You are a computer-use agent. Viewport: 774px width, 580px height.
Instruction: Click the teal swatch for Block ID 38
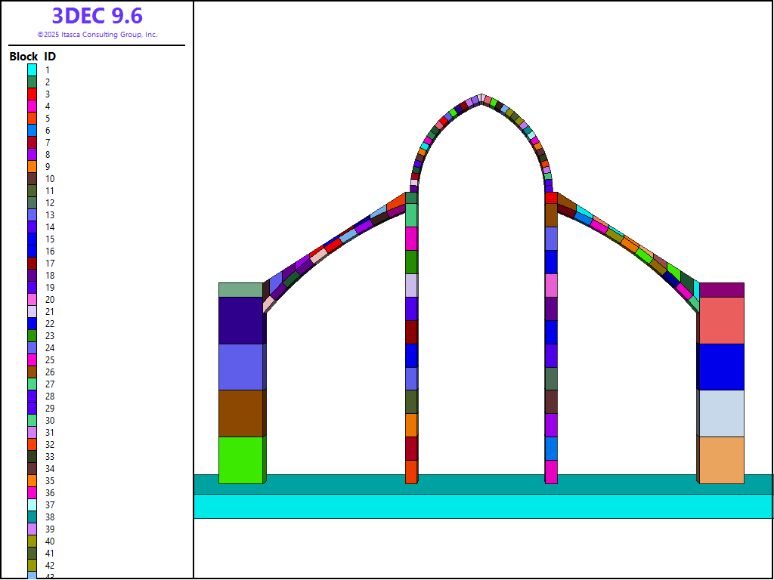[33, 517]
